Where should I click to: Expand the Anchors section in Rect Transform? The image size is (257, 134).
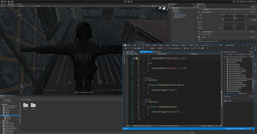click(197, 22)
